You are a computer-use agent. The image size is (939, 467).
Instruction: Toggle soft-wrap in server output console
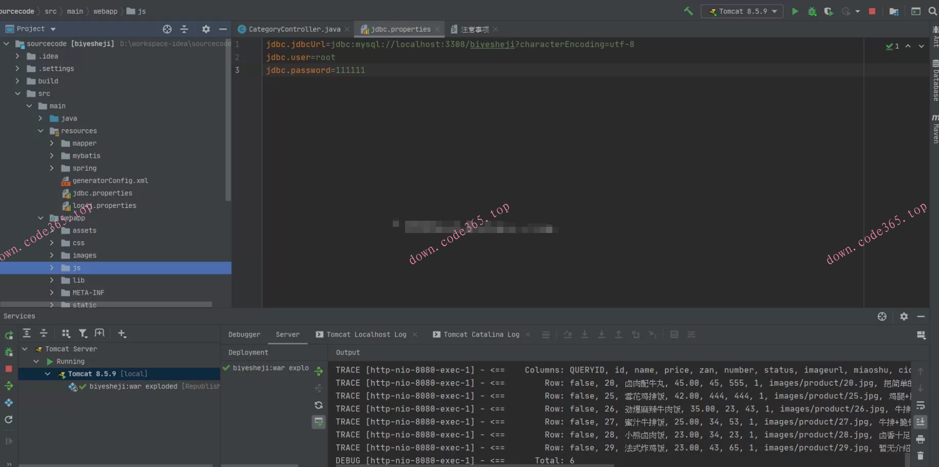point(920,405)
